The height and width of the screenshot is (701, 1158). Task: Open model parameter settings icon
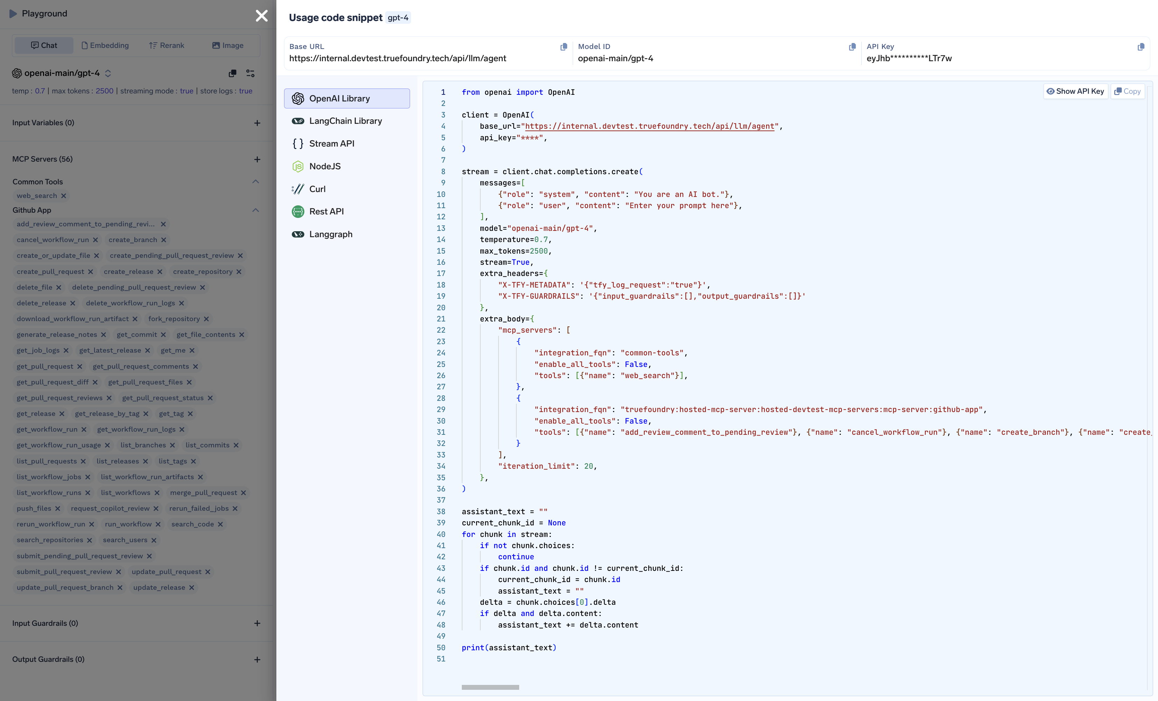(x=250, y=73)
